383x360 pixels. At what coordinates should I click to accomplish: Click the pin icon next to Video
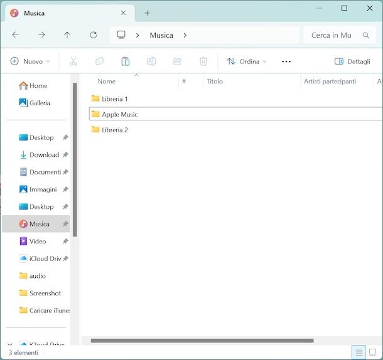point(65,241)
